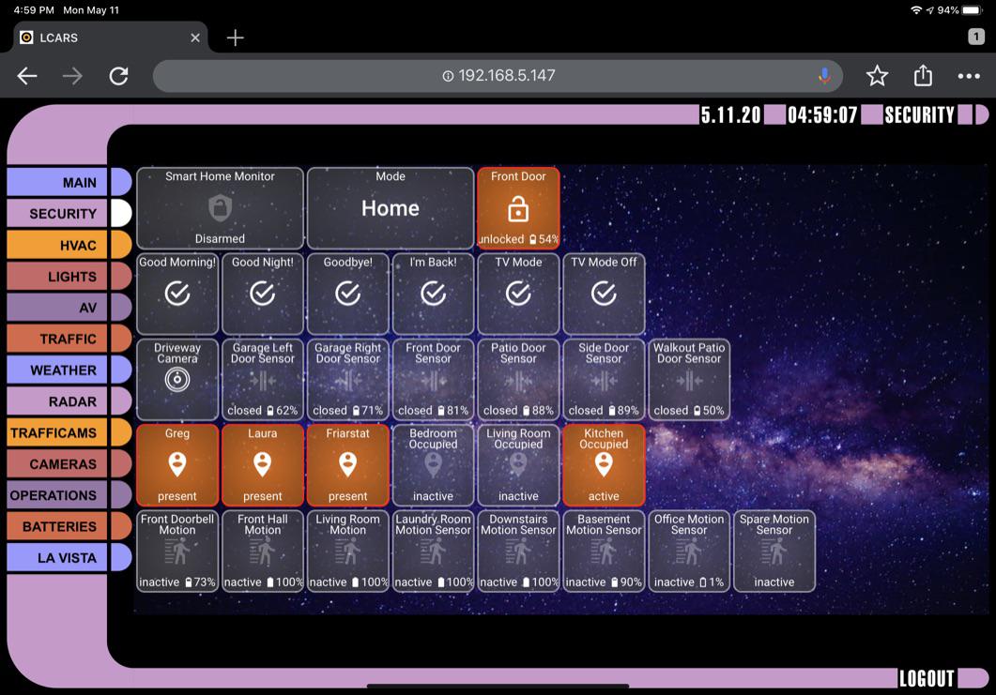Click the Greg presence pin icon

point(177,464)
